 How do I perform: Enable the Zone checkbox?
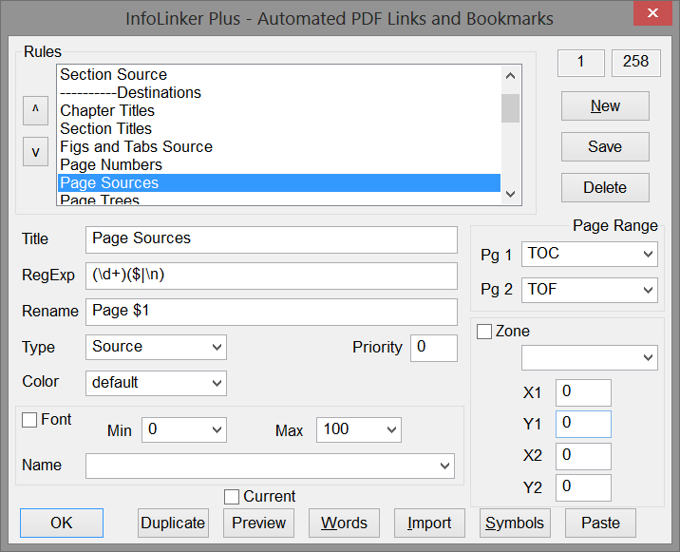pos(484,332)
